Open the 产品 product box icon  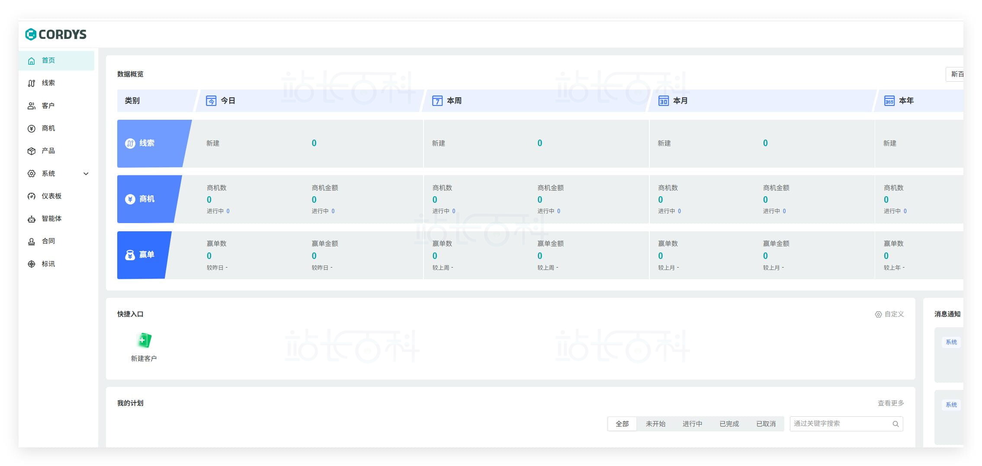[x=32, y=151]
